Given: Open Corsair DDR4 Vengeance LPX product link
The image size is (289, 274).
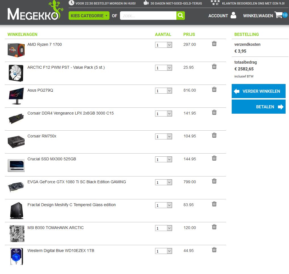Looking at the screenshot, I should [x=71, y=113].
